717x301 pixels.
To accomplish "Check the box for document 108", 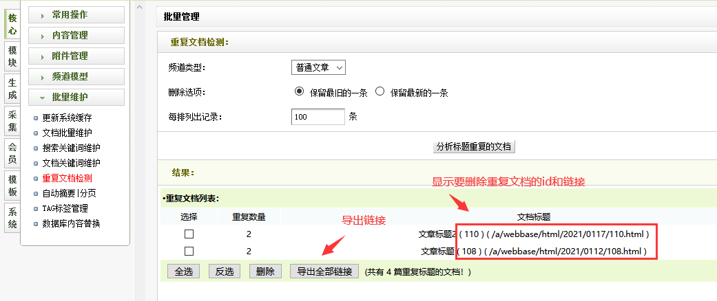I will pyautogui.click(x=189, y=251).
